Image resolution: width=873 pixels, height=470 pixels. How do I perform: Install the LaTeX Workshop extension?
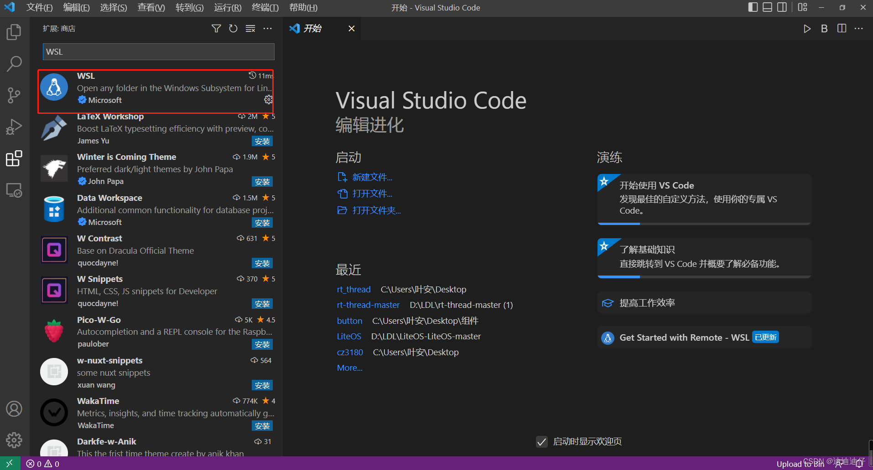(x=262, y=141)
